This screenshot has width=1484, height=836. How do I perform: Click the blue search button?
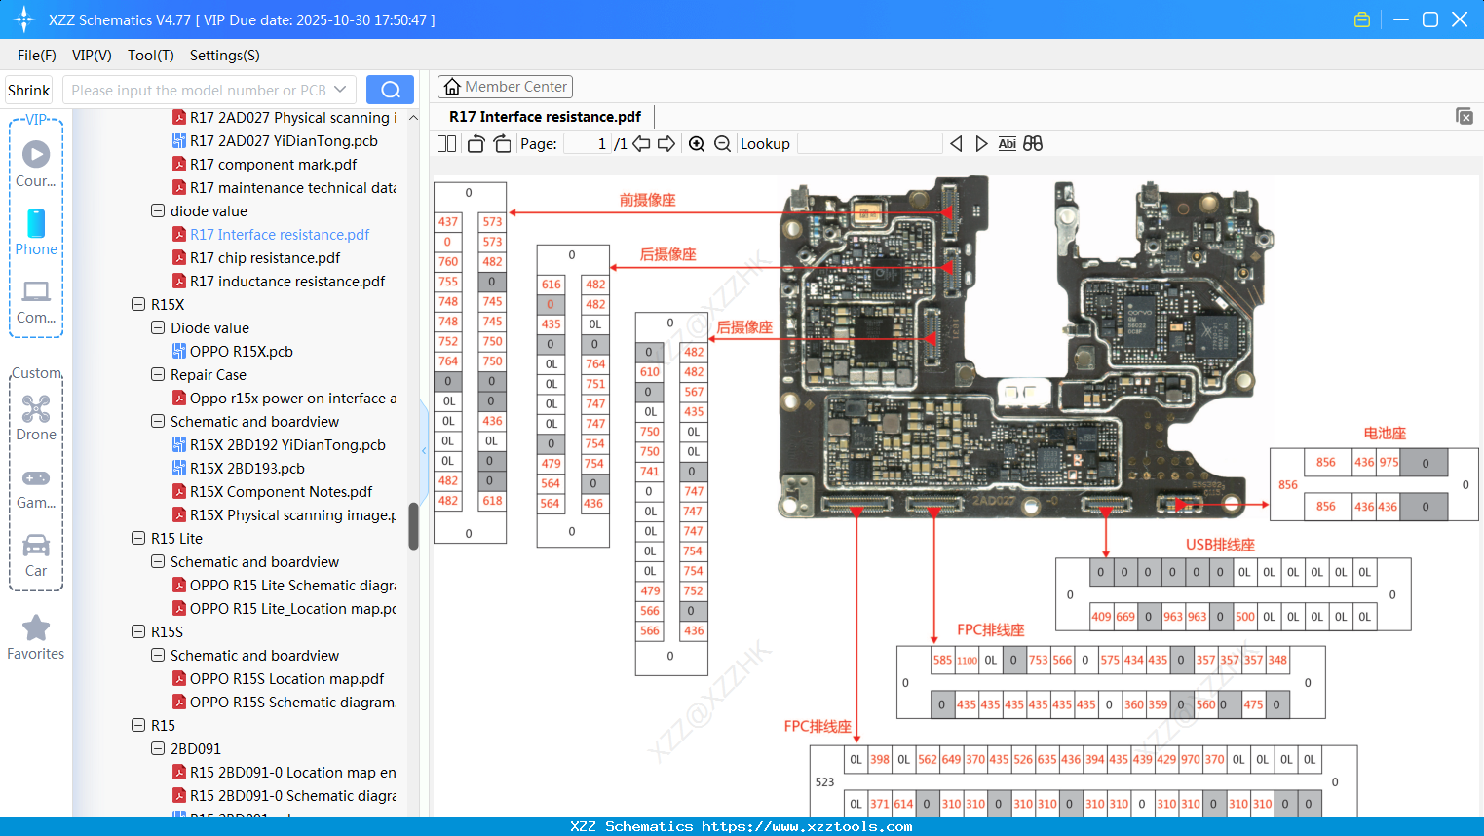click(390, 90)
